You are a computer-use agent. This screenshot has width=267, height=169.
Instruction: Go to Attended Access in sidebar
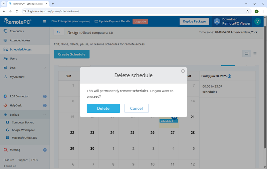[20, 40]
